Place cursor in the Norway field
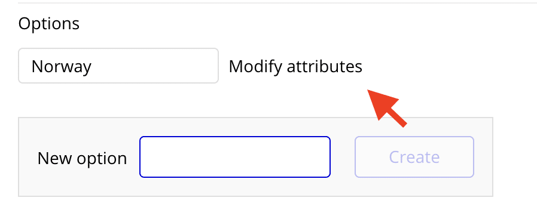Viewport: 537px width, 216px height. pyautogui.click(x=118, y=66)
